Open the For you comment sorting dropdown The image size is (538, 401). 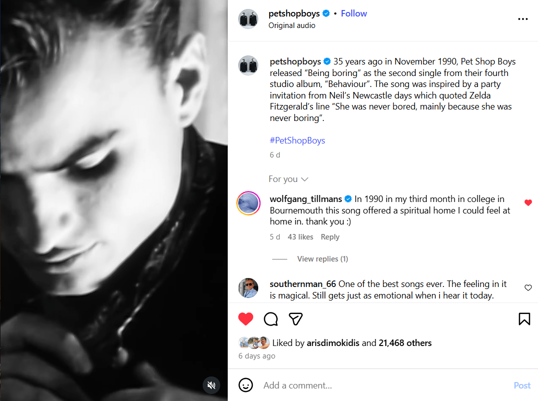pos(288,179)
